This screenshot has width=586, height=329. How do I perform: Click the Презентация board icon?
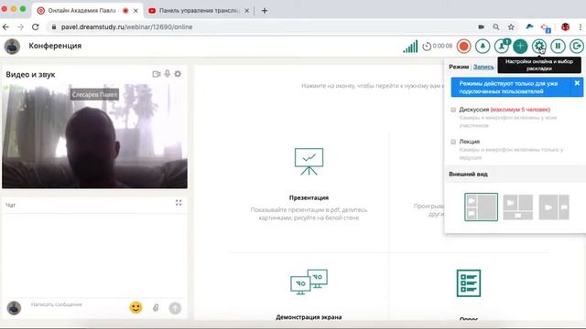point(309,162)
